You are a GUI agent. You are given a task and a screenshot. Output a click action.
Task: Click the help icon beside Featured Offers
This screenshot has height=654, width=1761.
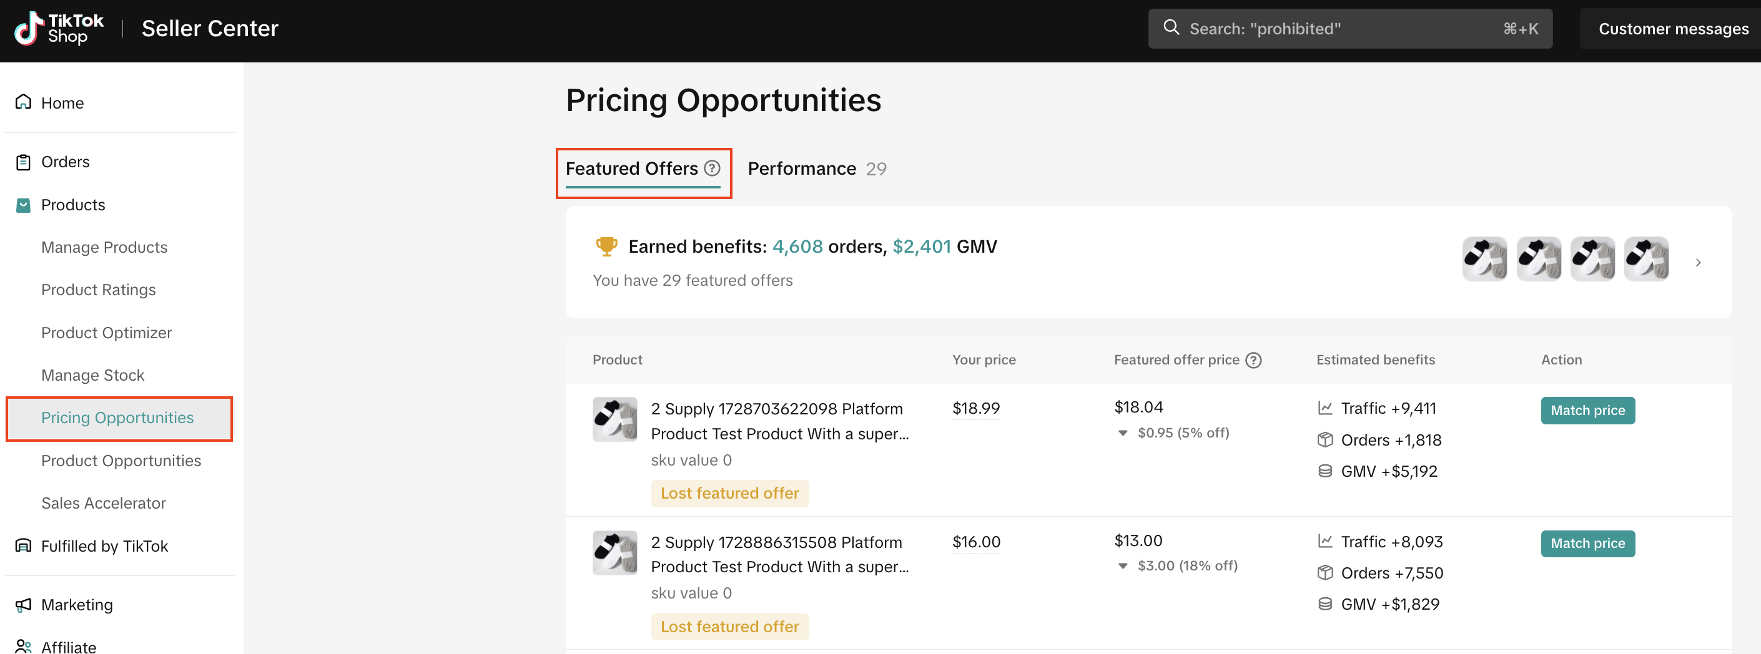713,168
